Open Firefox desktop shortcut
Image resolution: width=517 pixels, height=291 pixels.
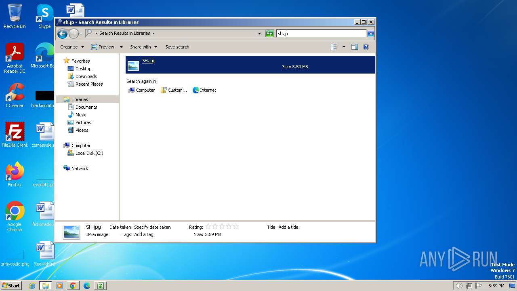point(15,175)
